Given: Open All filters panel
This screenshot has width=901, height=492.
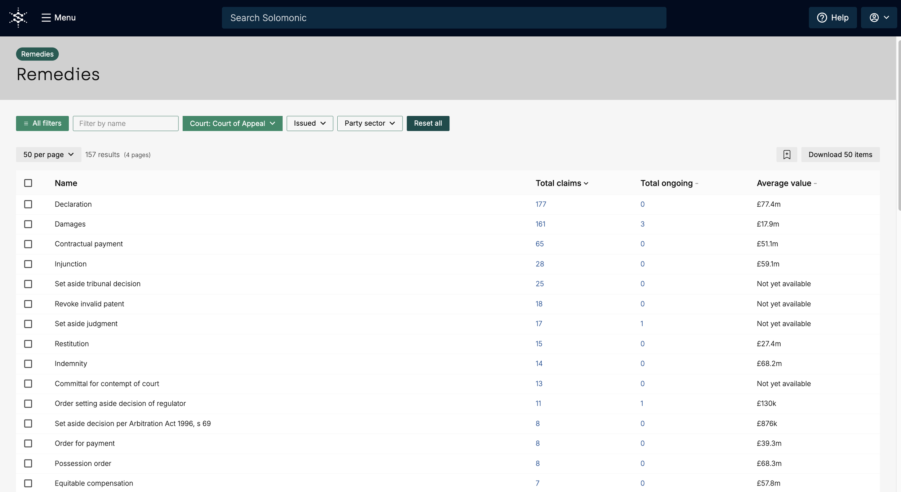Looking at the screenshot, I should (x=42, y=124).
